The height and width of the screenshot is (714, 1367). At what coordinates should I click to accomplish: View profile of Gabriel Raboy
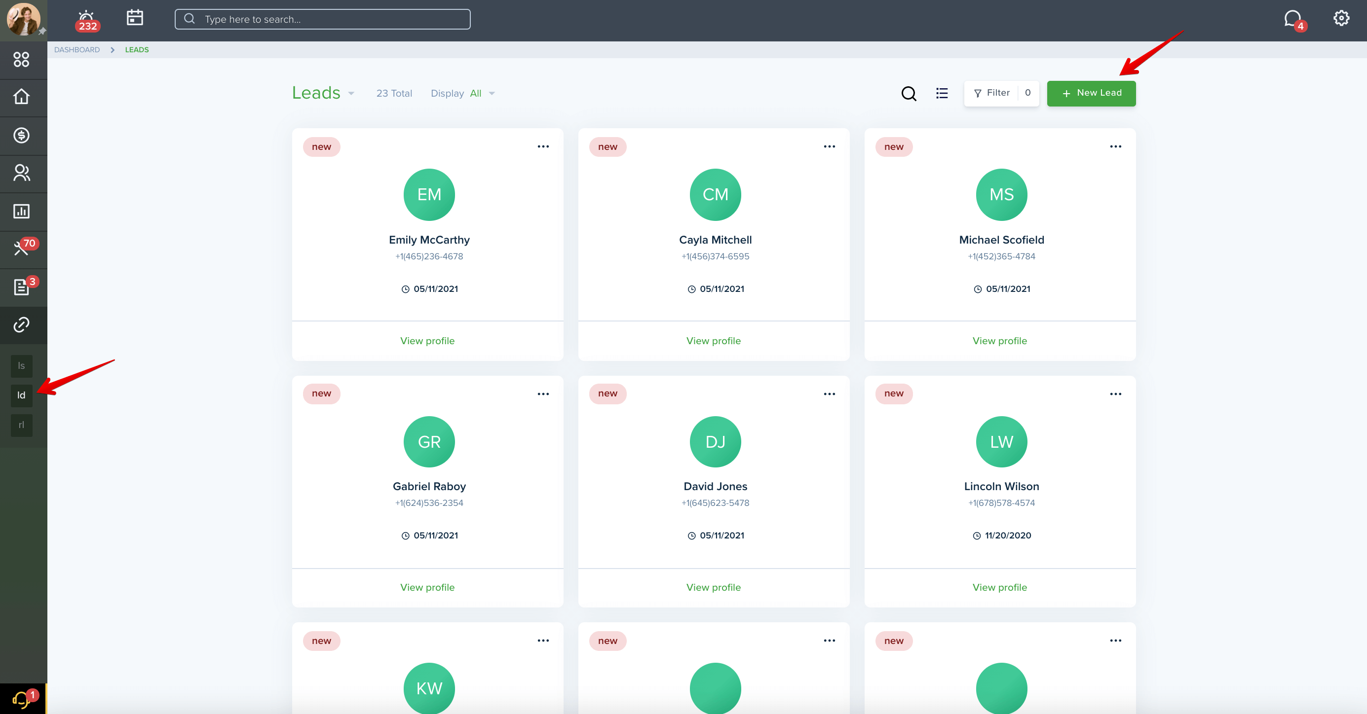pyautogui.click(x=427, y=587)
